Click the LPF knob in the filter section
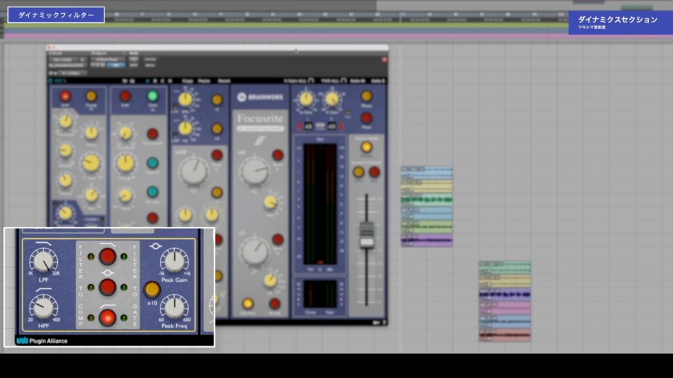Viewport: 673px width, 378px height. click(43, 261)
